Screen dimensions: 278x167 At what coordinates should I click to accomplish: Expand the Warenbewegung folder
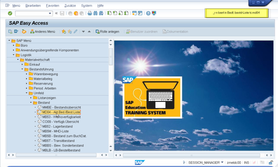(x=27, y=74)
